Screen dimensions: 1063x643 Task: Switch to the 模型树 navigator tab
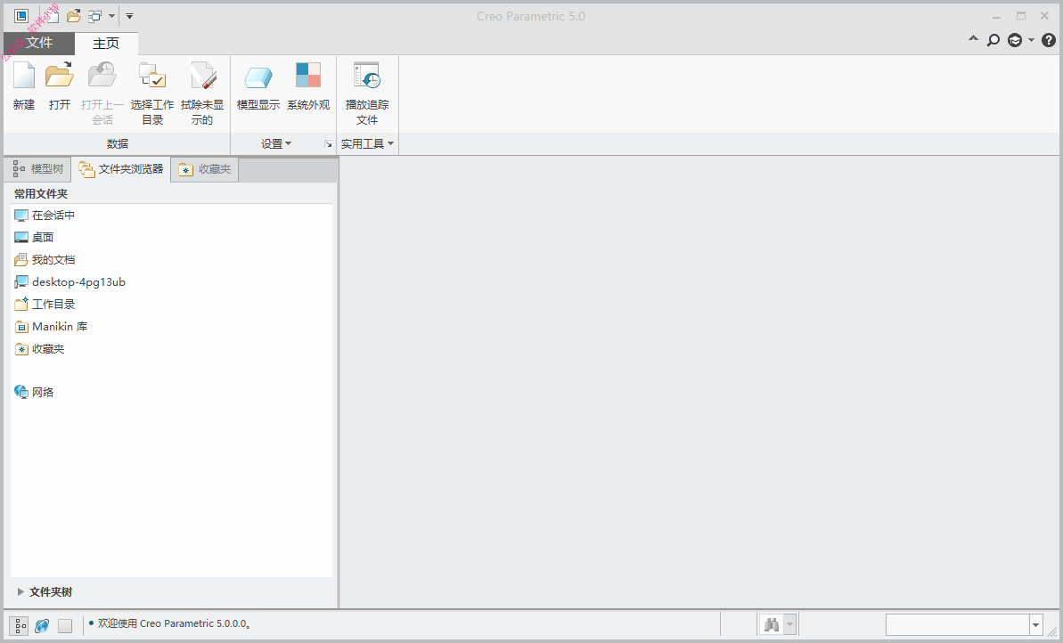pyautogui.click(x=38, y=169)
